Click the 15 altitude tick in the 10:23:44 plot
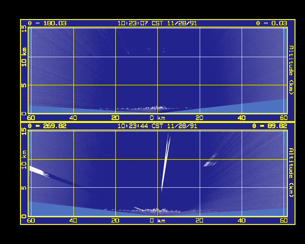 click(24, 132)
